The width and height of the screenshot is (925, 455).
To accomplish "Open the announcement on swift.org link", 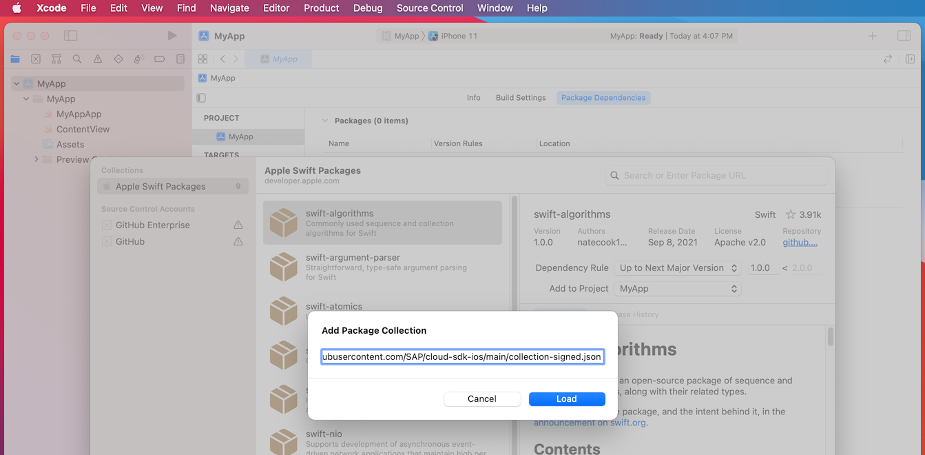I will pos(590,423).
